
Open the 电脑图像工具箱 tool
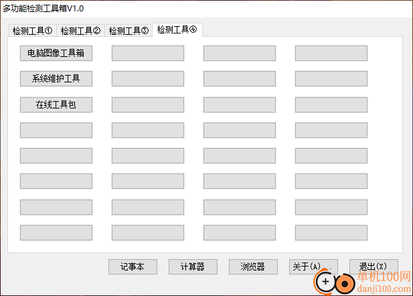pyautogui.click(x=56, y=54)
